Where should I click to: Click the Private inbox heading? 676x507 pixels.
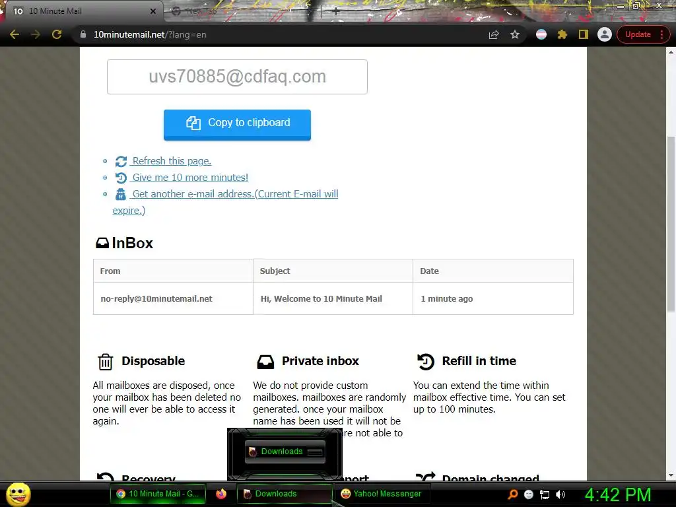point(320,361)
